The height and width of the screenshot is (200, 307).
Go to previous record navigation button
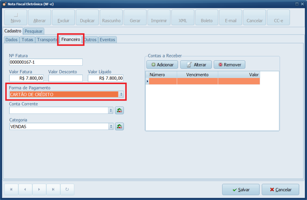coord(25,189)
